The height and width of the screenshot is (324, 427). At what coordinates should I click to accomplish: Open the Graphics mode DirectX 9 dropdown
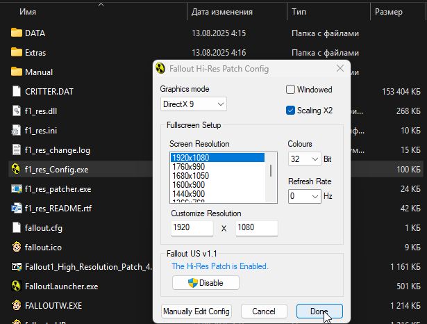coord(193,104)
